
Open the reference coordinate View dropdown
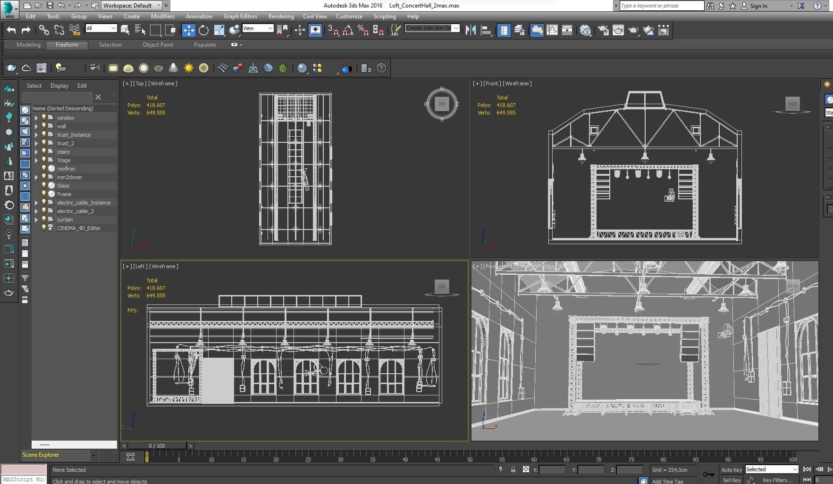click(258, 28)
